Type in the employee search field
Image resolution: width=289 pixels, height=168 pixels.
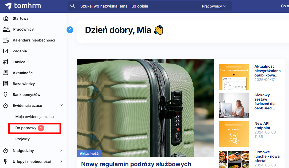pyautogui.click(x=138, y=6)
